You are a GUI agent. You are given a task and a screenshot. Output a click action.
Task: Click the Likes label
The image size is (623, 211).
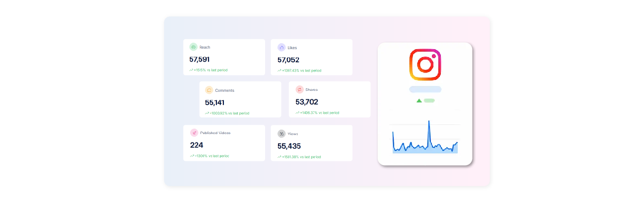click(292, 48)
